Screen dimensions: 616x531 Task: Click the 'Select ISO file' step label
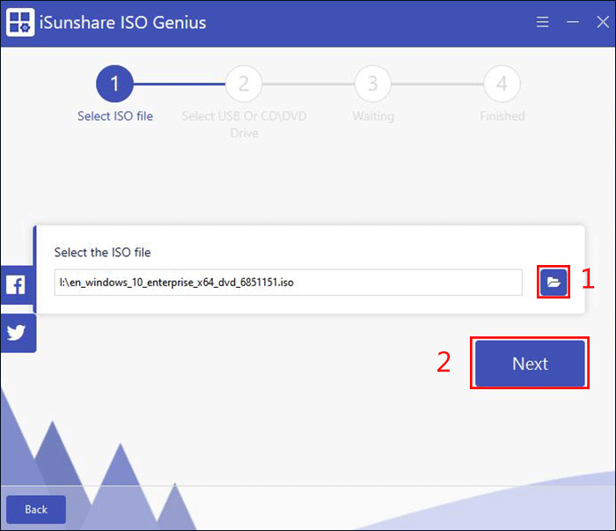(x=115, y=116)
